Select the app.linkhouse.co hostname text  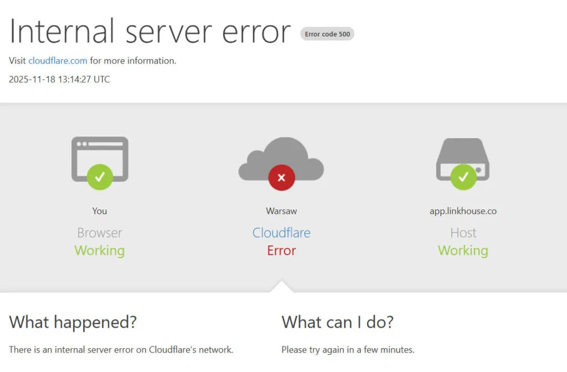(x=463, y=211)
